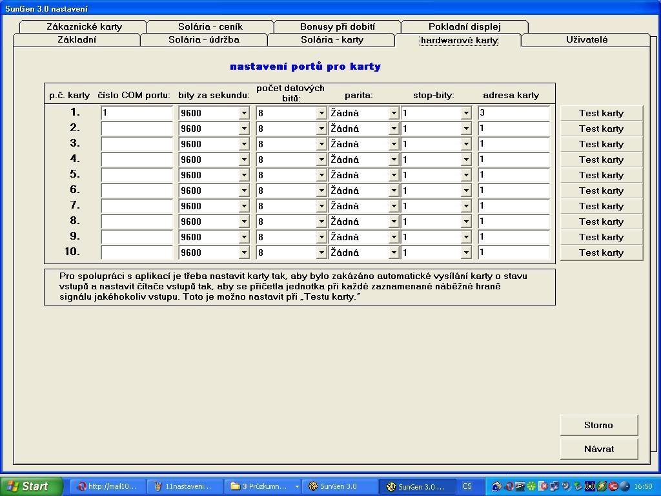Click the Návrat button
The width and height of the screenshot is (661, 496).
(598, 449)
